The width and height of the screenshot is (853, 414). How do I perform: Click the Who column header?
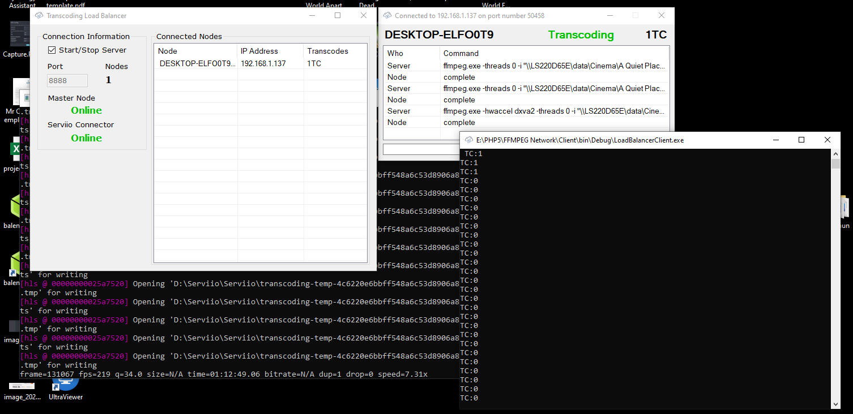pyautogui.click(x=412, y=53)
